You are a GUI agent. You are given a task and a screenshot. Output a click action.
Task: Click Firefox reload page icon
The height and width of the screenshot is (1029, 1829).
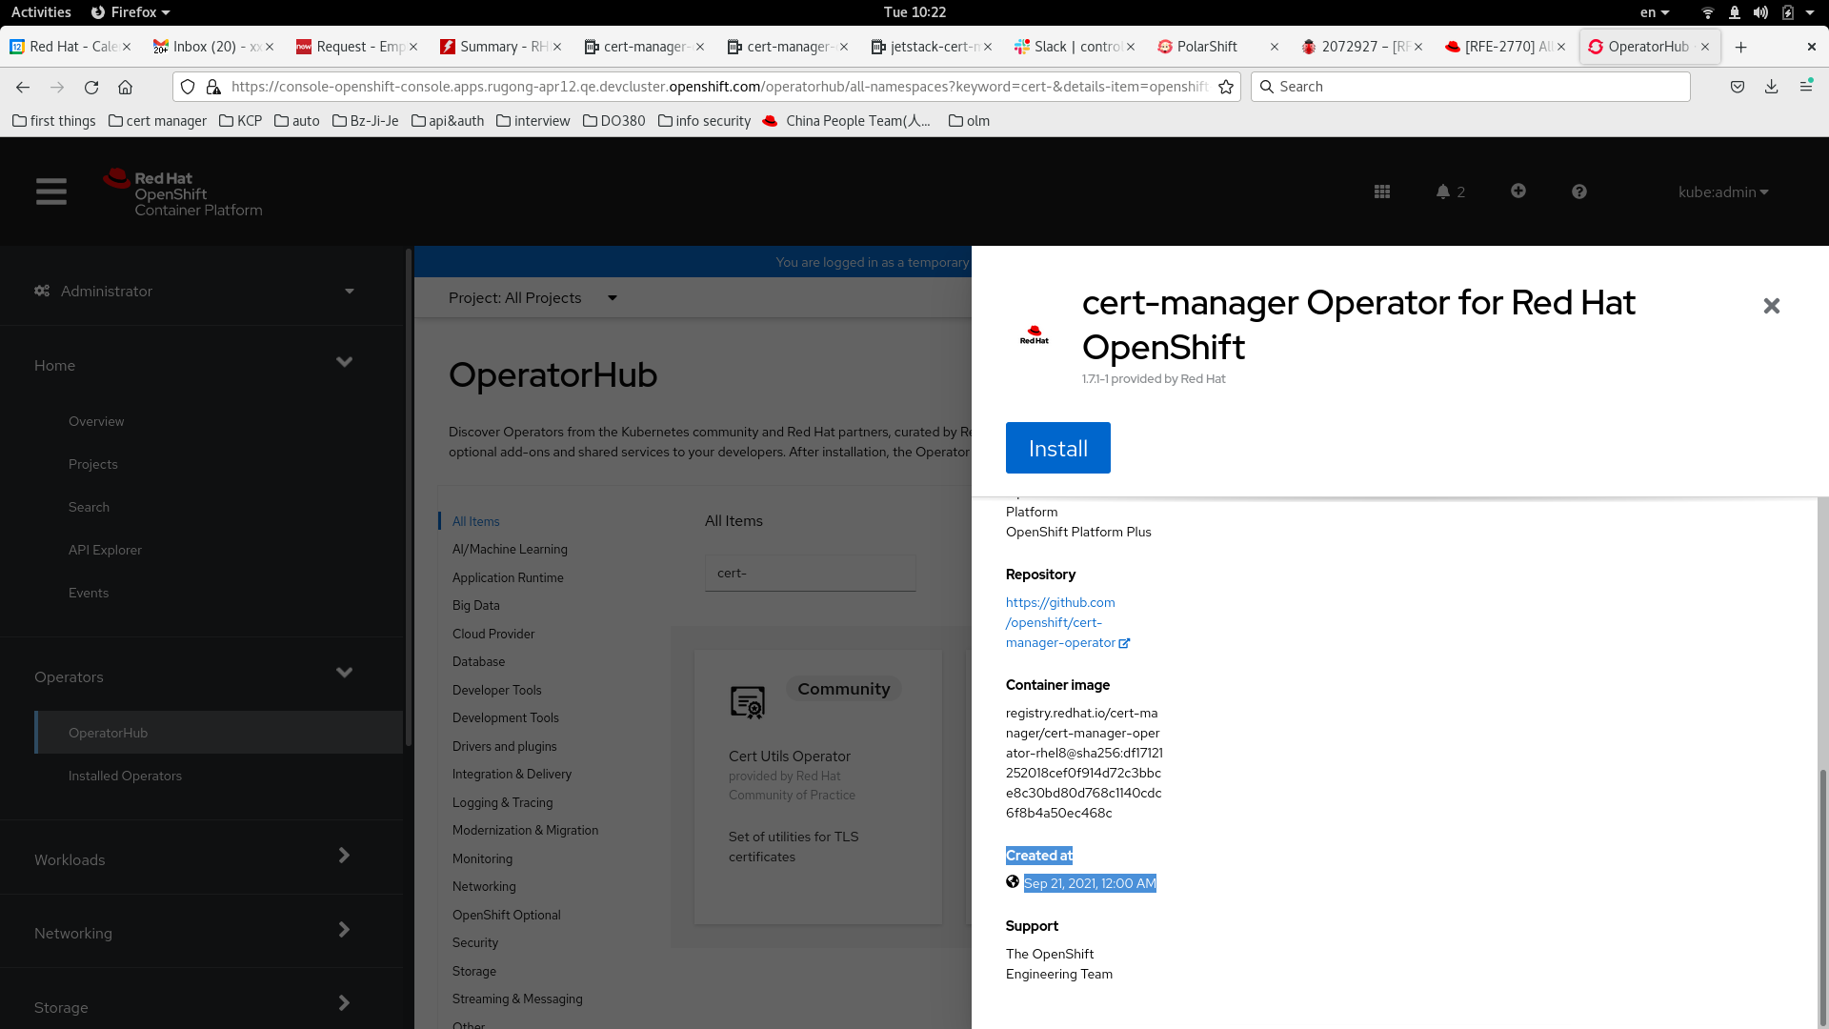coord(91,87)
